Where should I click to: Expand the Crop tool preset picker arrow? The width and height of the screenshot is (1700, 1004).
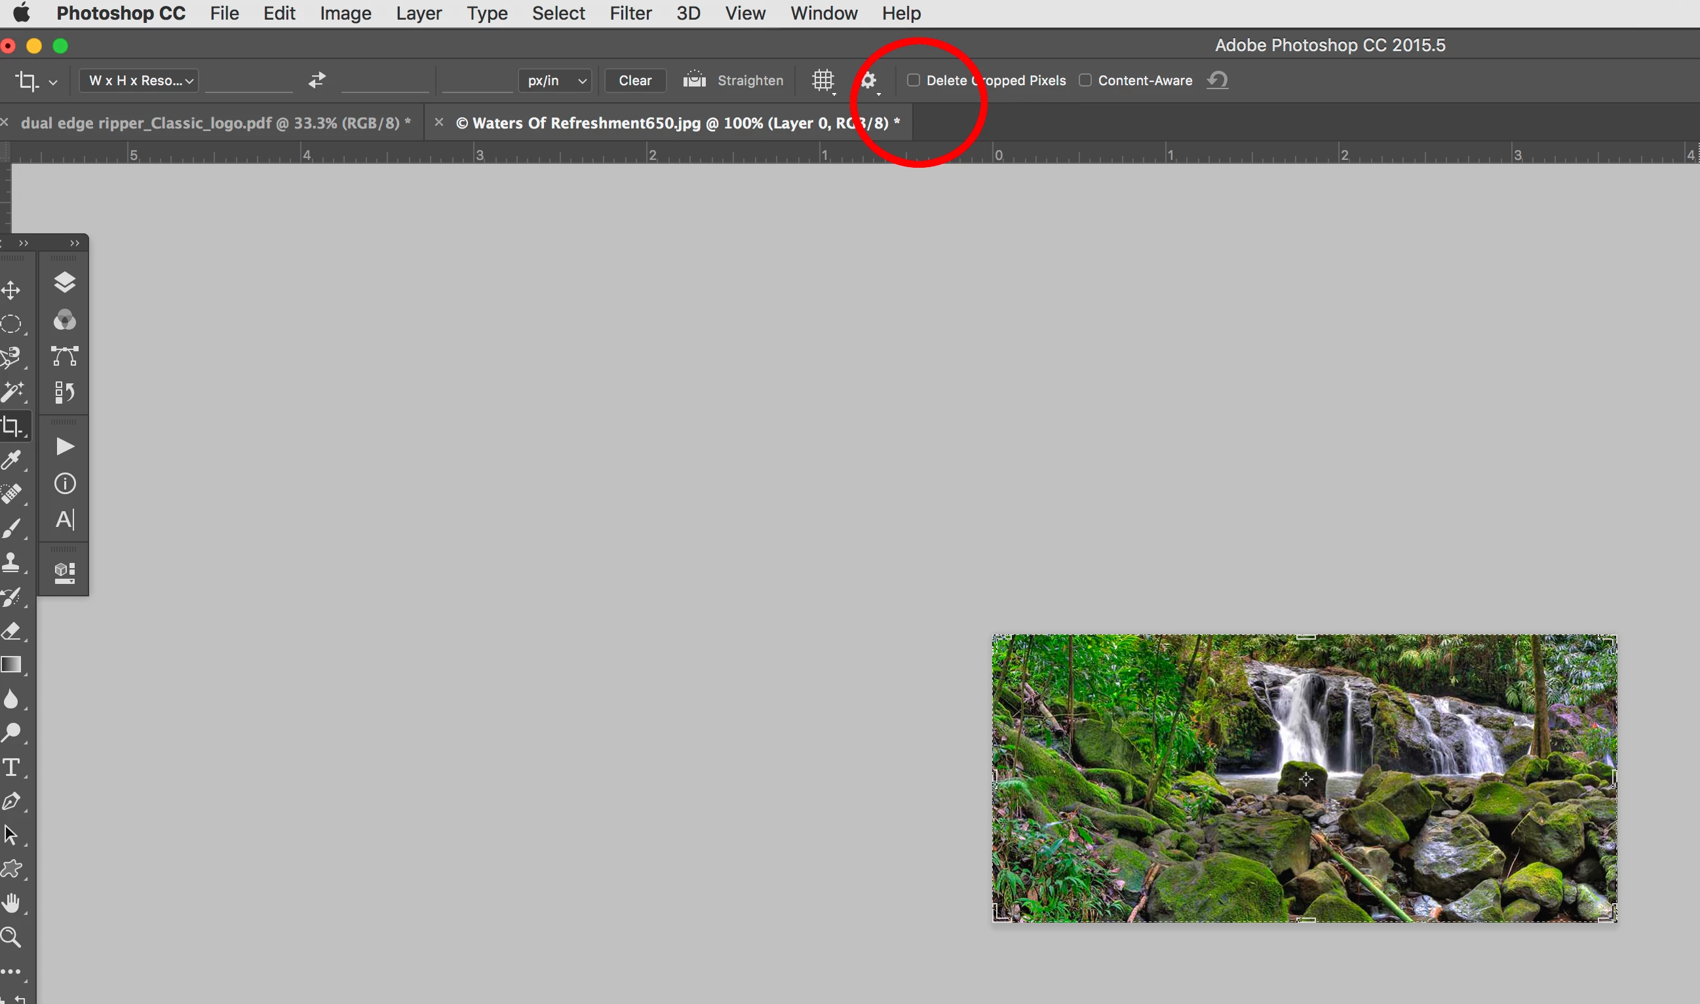pos(53,82)
